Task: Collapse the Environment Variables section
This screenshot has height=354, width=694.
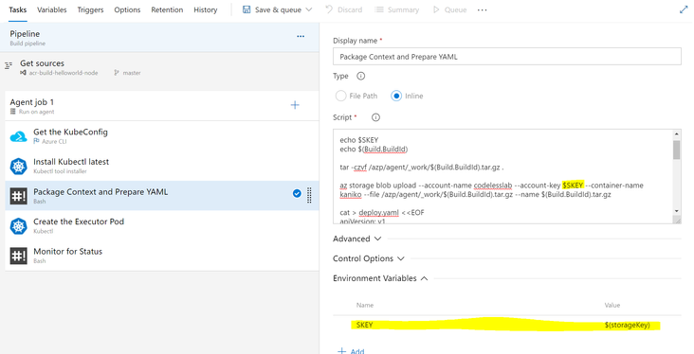Action: click(x=380, y=278)
